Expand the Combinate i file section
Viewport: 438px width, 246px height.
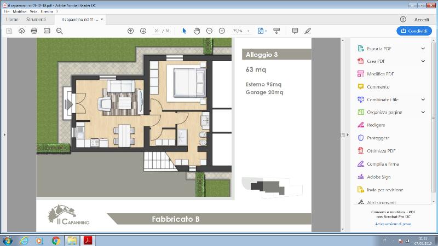pyautogui.click(x=423, y=99)
